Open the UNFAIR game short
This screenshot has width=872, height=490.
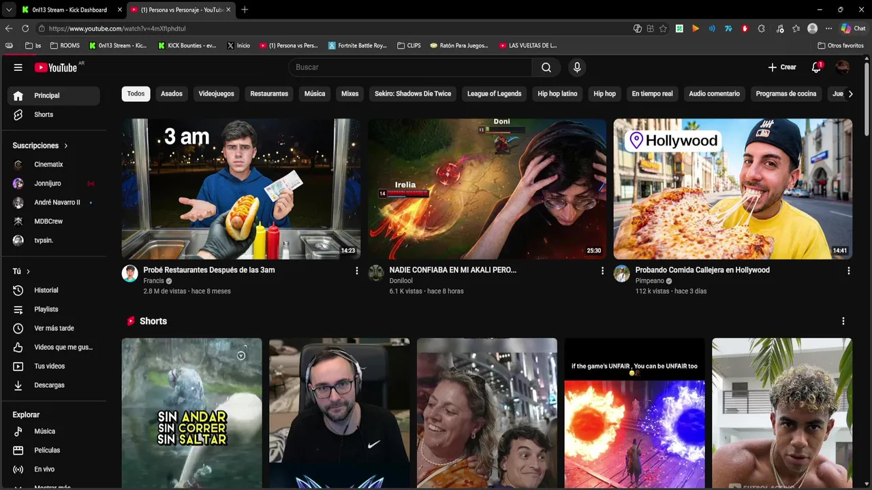pos(634,413)
